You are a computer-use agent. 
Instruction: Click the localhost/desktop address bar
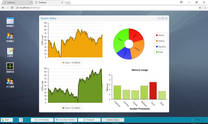pyautogui.click(x=109, y=8)
